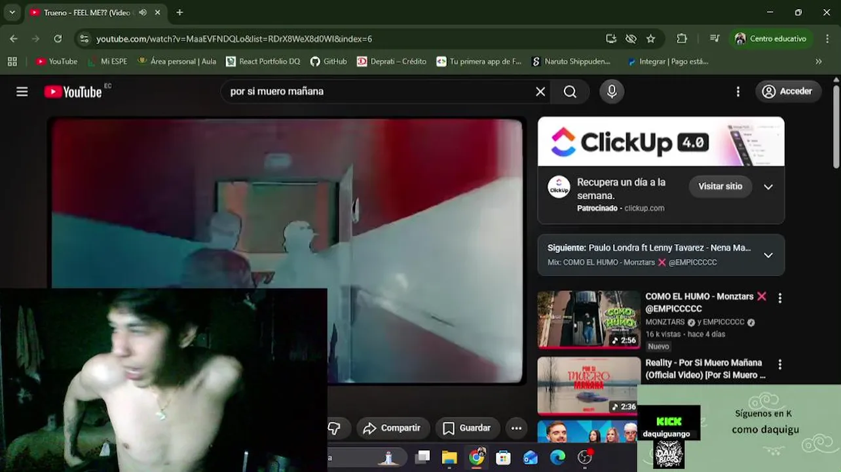Image resolution: width=841 pixels, height=472 pixels.
Task: Run search with the magnifier button
Action: 570,92
